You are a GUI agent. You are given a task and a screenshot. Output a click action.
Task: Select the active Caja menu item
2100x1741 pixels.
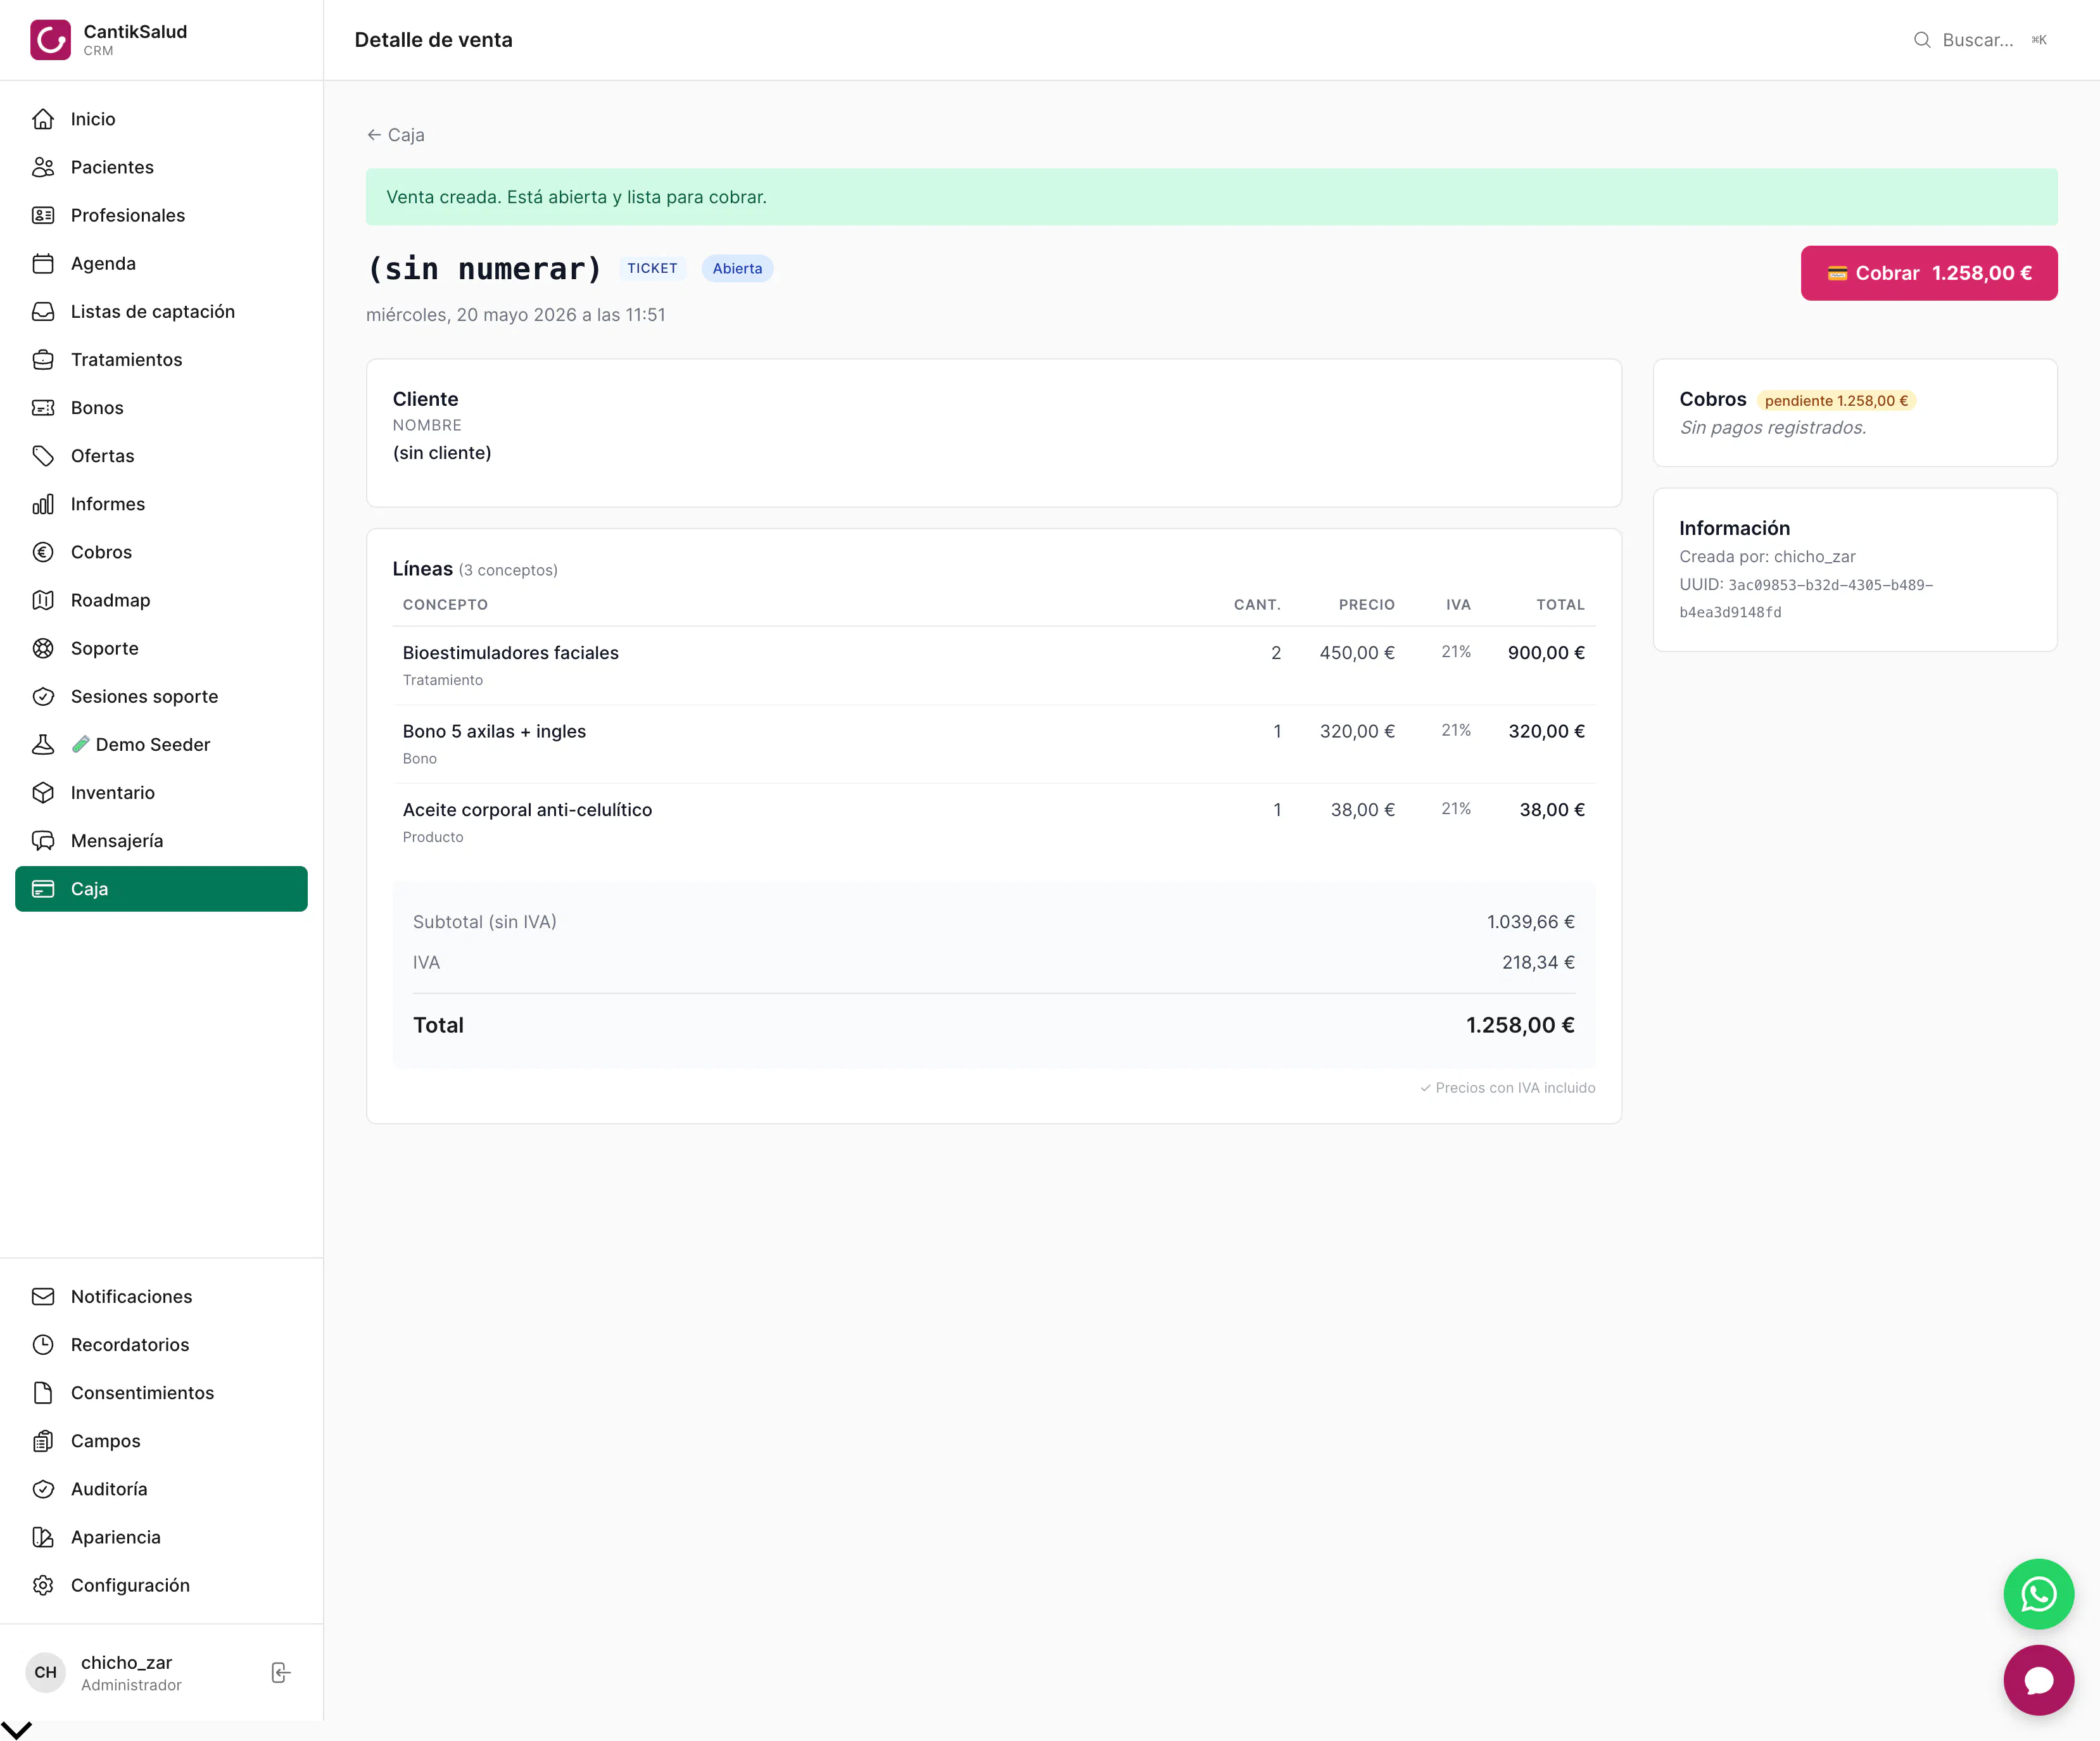click(161, 888)
